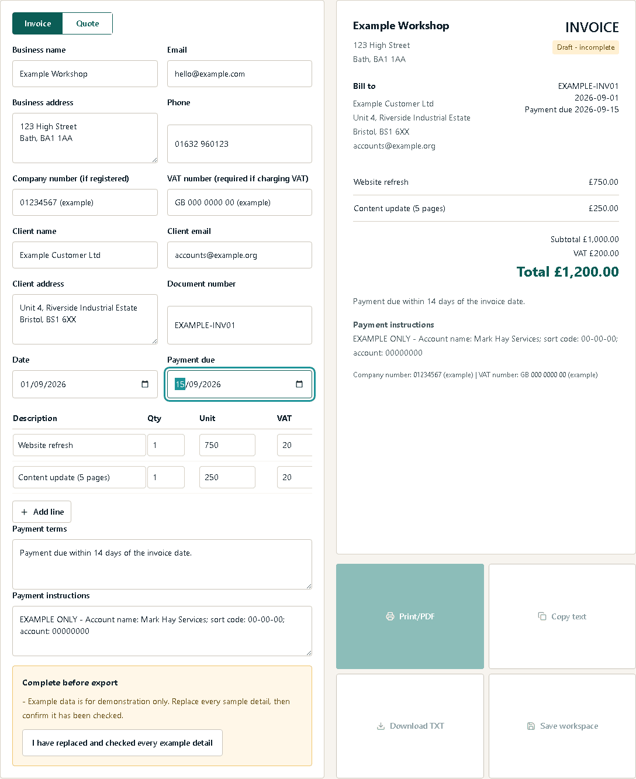This screenshot has width=636, height=779.
Task: Edit the Business address text area
Action: coord(85,138)
